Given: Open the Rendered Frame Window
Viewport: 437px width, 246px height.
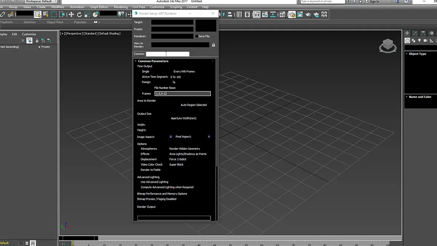Looking at the screenshot, I should click(x=300, y=14).
